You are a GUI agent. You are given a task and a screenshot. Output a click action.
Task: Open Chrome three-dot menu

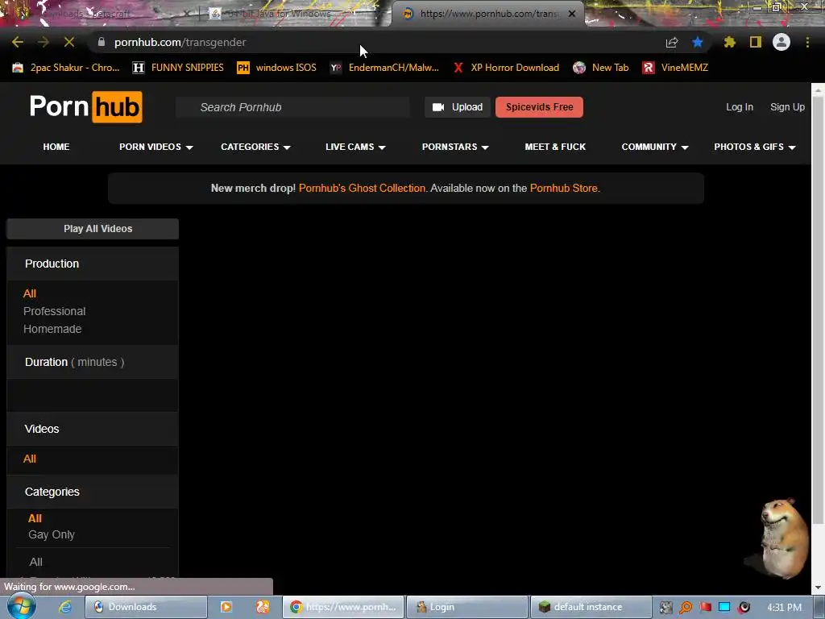pyautogui.click(x=807, y=42)
